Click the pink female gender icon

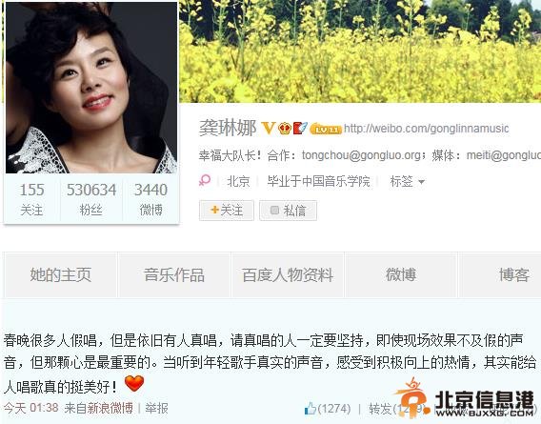tap(205, 180)
